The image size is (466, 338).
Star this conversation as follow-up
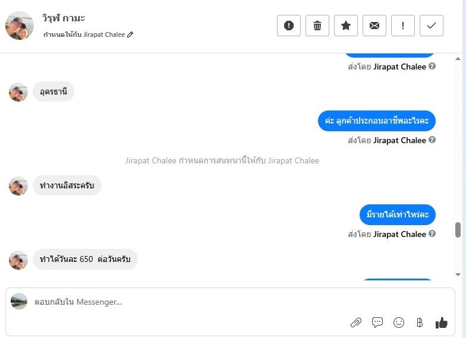(346, 26)
